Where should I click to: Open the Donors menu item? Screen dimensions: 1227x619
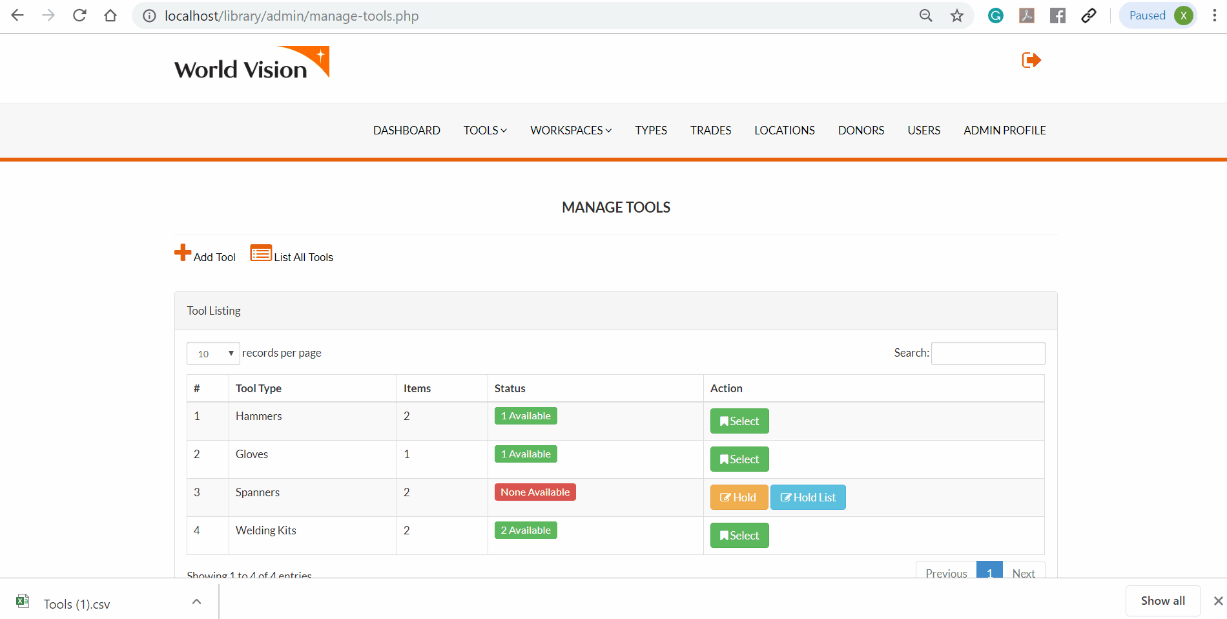[861, 131]
